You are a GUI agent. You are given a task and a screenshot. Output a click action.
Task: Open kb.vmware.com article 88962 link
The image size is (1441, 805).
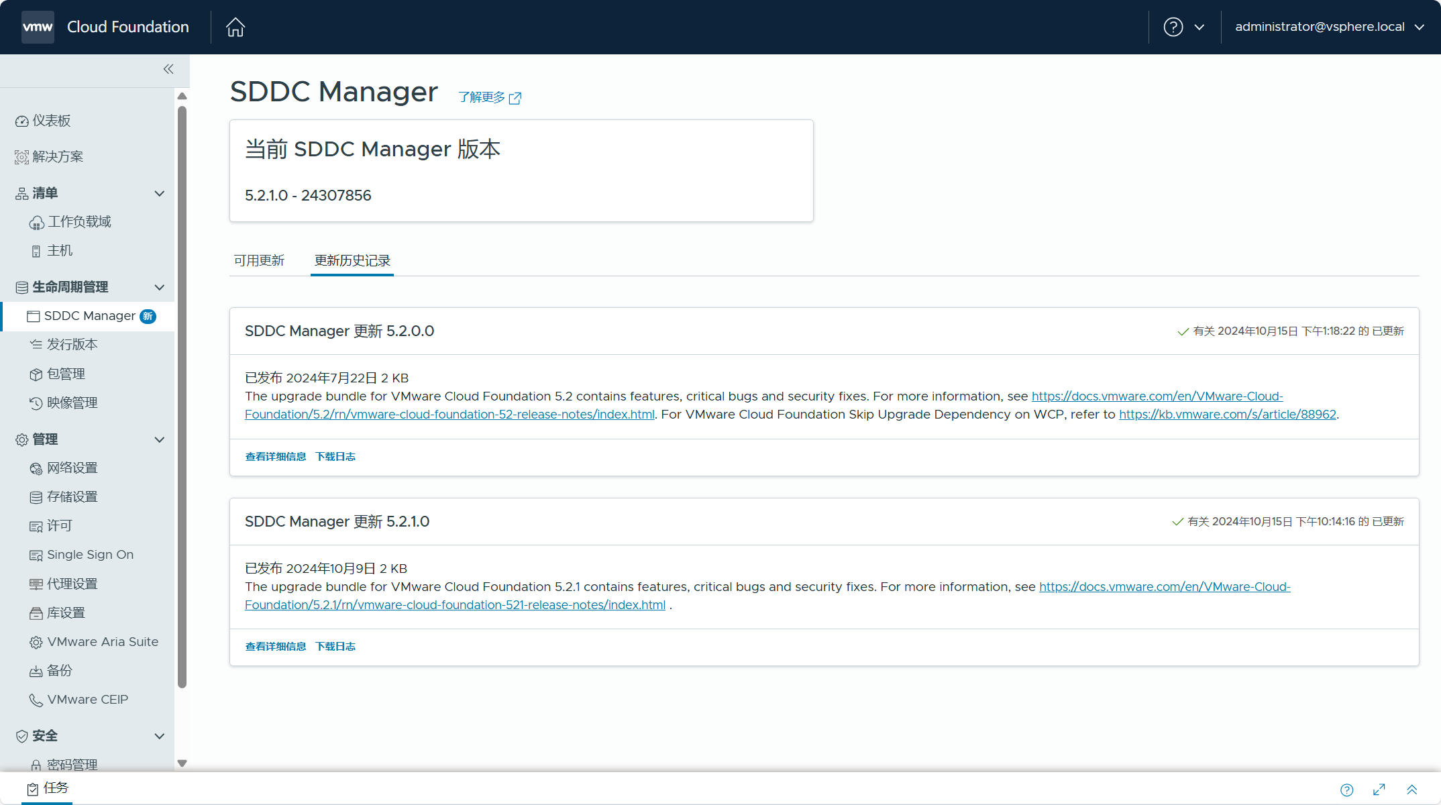(x=1228, y=415)
